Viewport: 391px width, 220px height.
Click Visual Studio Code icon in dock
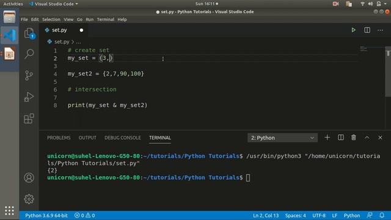[x=10, y=35]
